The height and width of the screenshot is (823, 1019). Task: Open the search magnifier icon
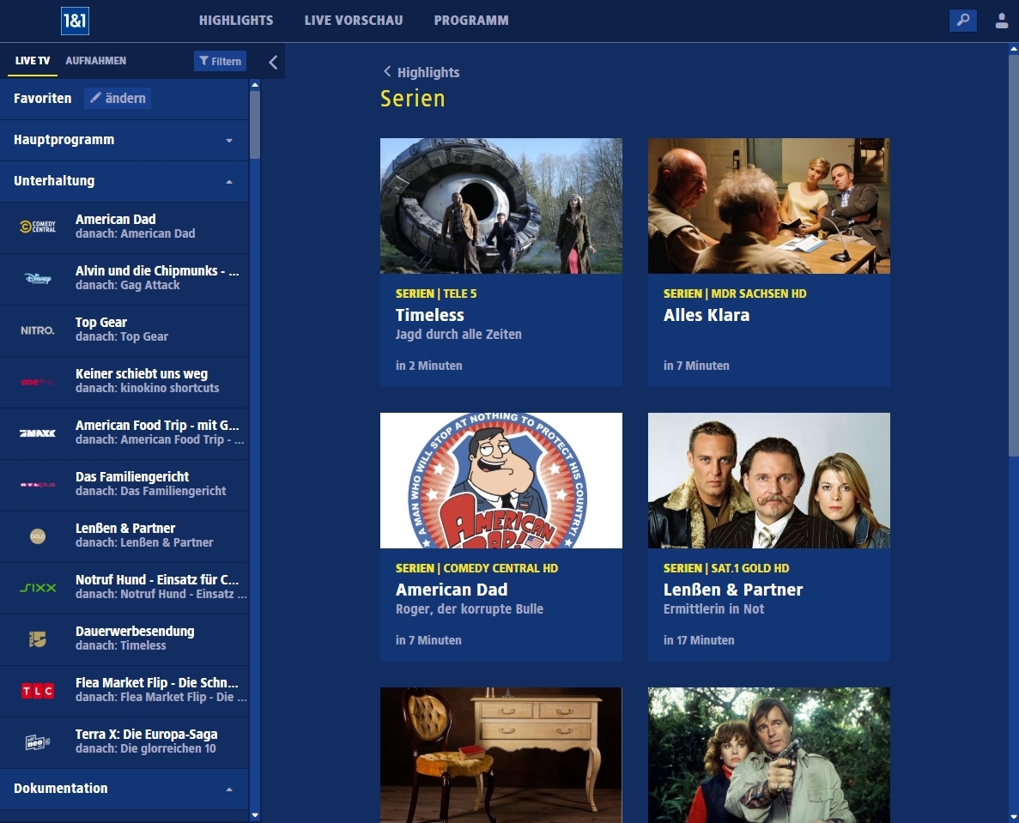click(x=963, y=21)
